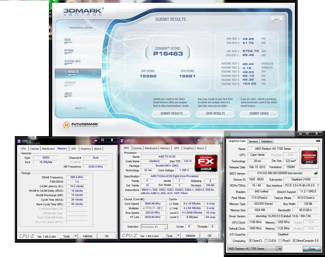Click the CPU score value 19921
325x257 pixels.
coord(187,76)
